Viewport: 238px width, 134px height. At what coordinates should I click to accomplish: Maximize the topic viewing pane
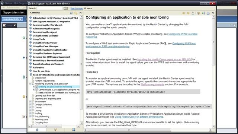[x=213, y=13]
